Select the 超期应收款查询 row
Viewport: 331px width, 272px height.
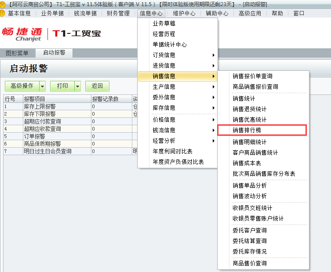[70, 129]
